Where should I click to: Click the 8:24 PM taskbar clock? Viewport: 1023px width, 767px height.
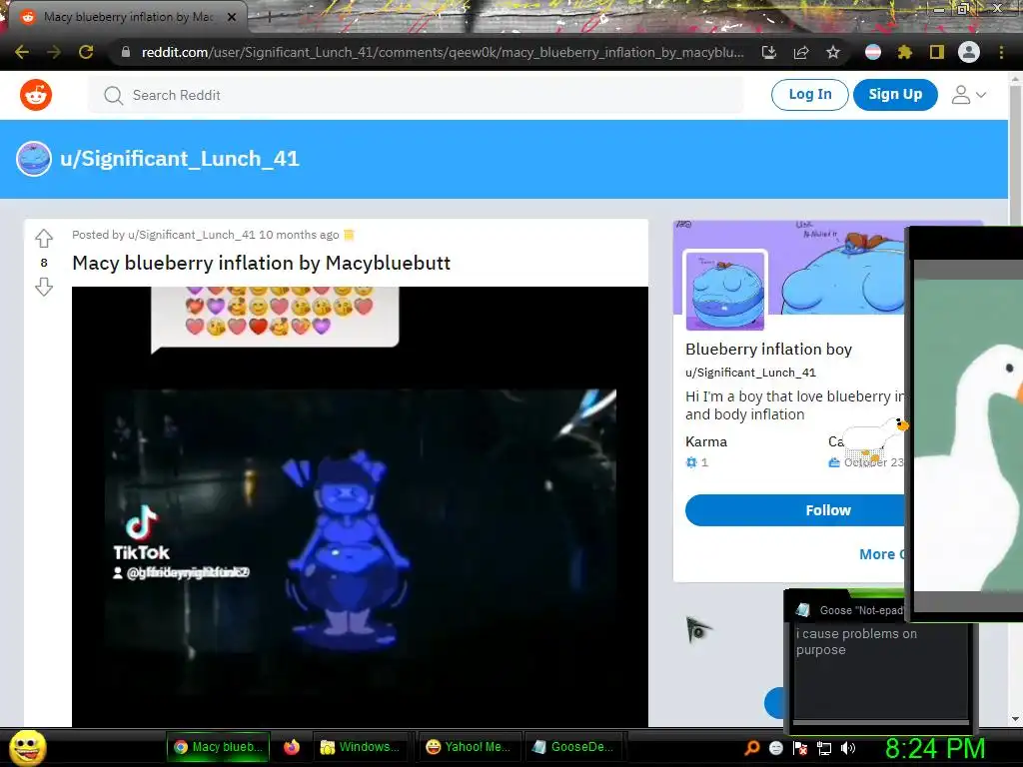click(x=934, y=748)
